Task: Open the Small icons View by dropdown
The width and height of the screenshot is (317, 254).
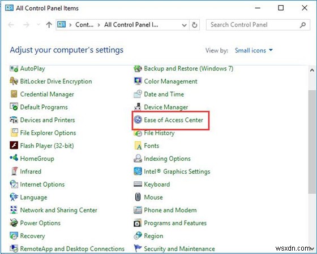Action: click(x=254, y=50)
